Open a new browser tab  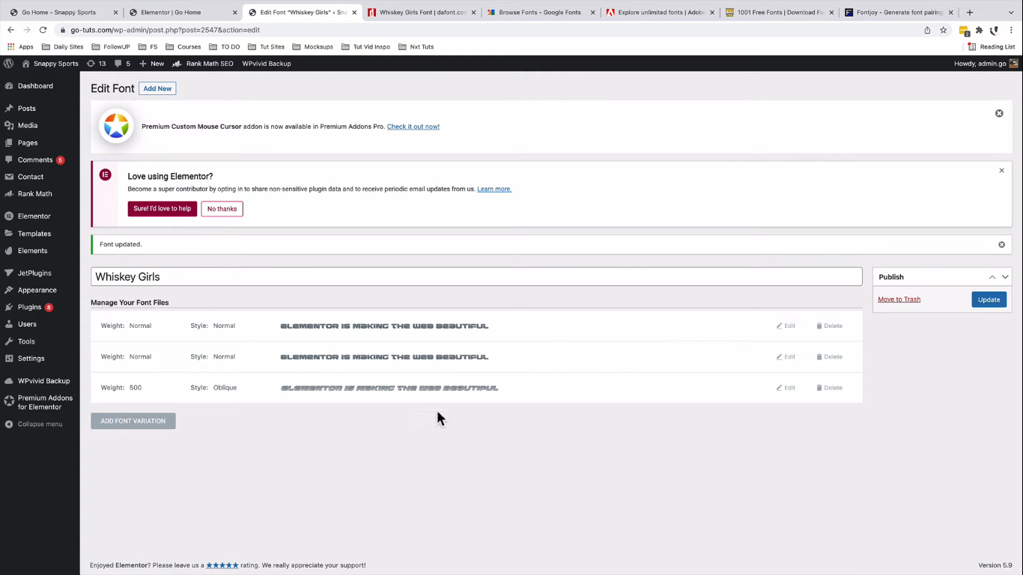969,12
